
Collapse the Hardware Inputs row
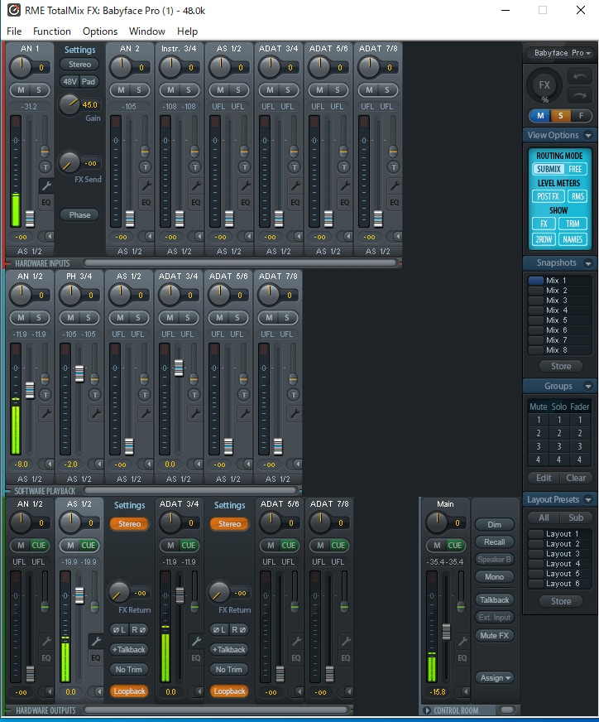[x=7, y=263]
